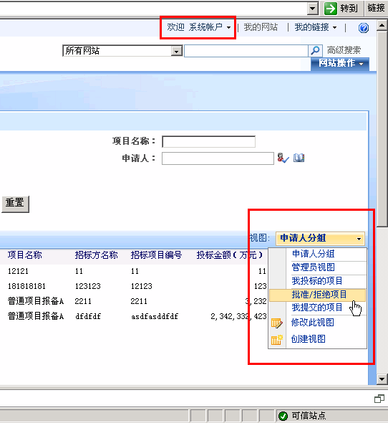This screenshot has width=388, height=423.
Task: Click the site search text box
Action: tap(246, 51)
